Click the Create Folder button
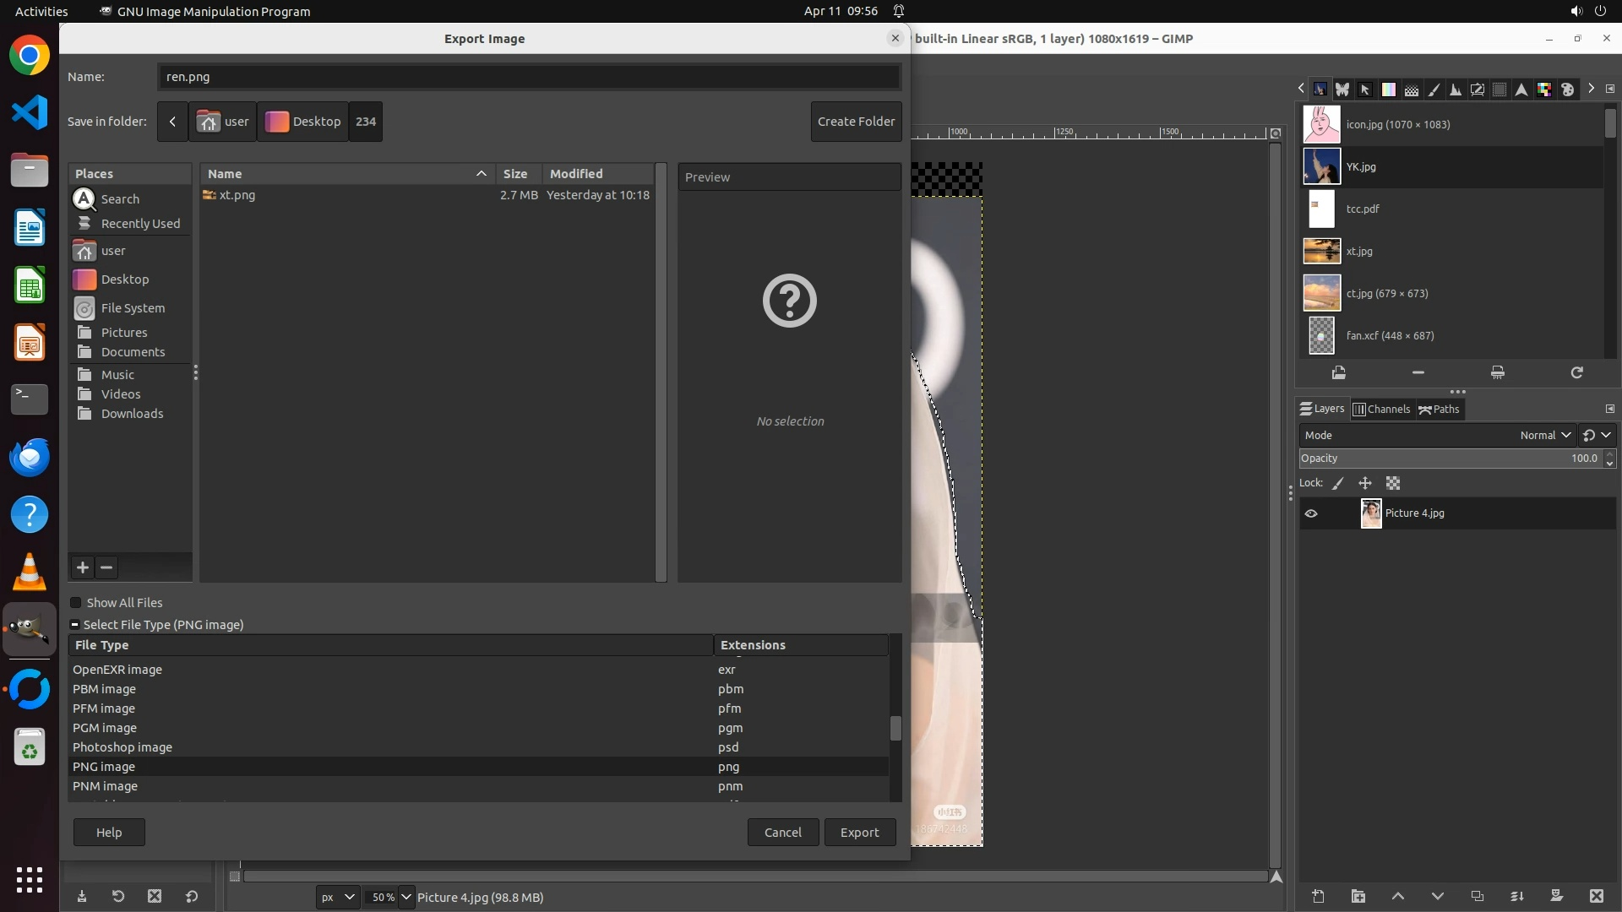The width and height of the screenshot is (1622, 912). tap(856, 122)
